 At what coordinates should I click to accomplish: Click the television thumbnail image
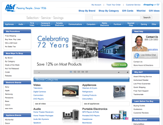coord(70,91)
